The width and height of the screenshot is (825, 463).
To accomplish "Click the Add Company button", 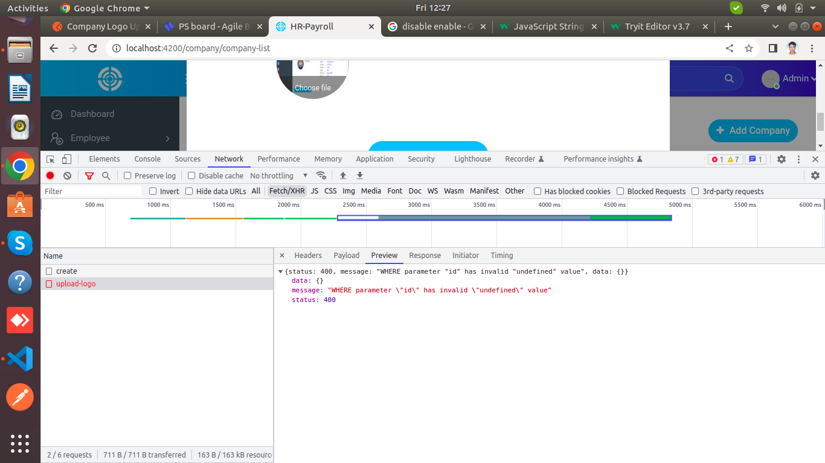I will (753, 130).
